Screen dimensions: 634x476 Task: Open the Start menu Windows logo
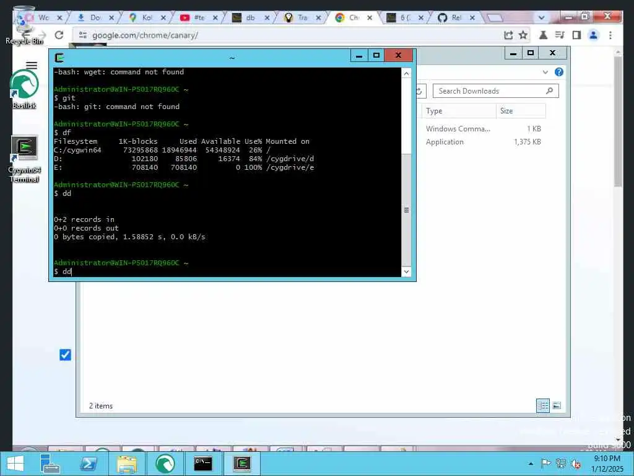pos(15,464)
